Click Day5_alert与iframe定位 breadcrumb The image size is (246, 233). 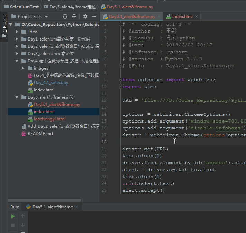(73, 7)
